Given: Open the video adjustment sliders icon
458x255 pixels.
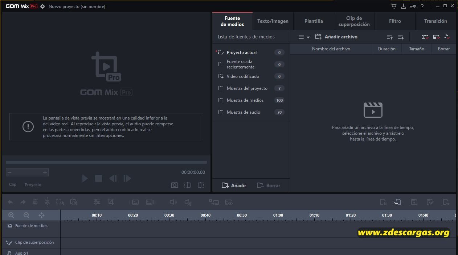Looking at the screenshot, I should pyautogui.click(x=97, y=202).
